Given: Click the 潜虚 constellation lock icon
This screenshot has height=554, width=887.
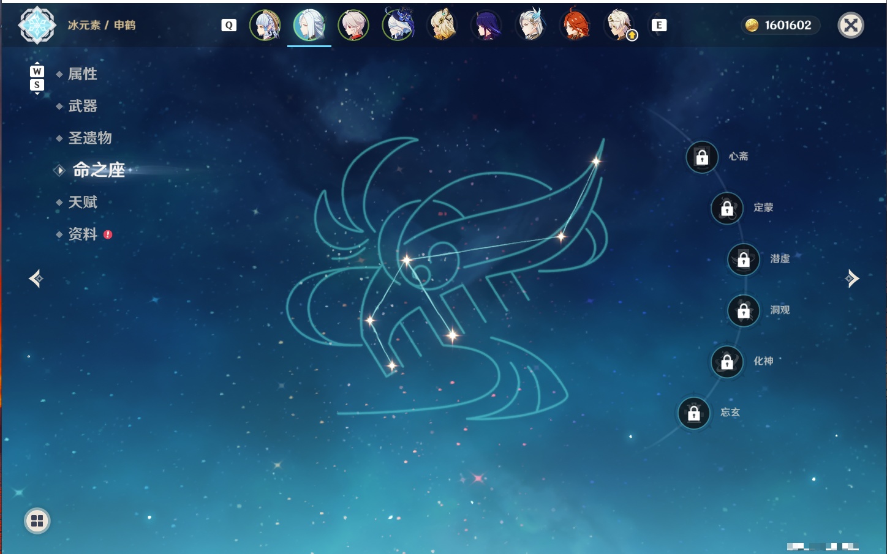Looking at the screenshot, I should pyautogui.click(x=744, y=260).
